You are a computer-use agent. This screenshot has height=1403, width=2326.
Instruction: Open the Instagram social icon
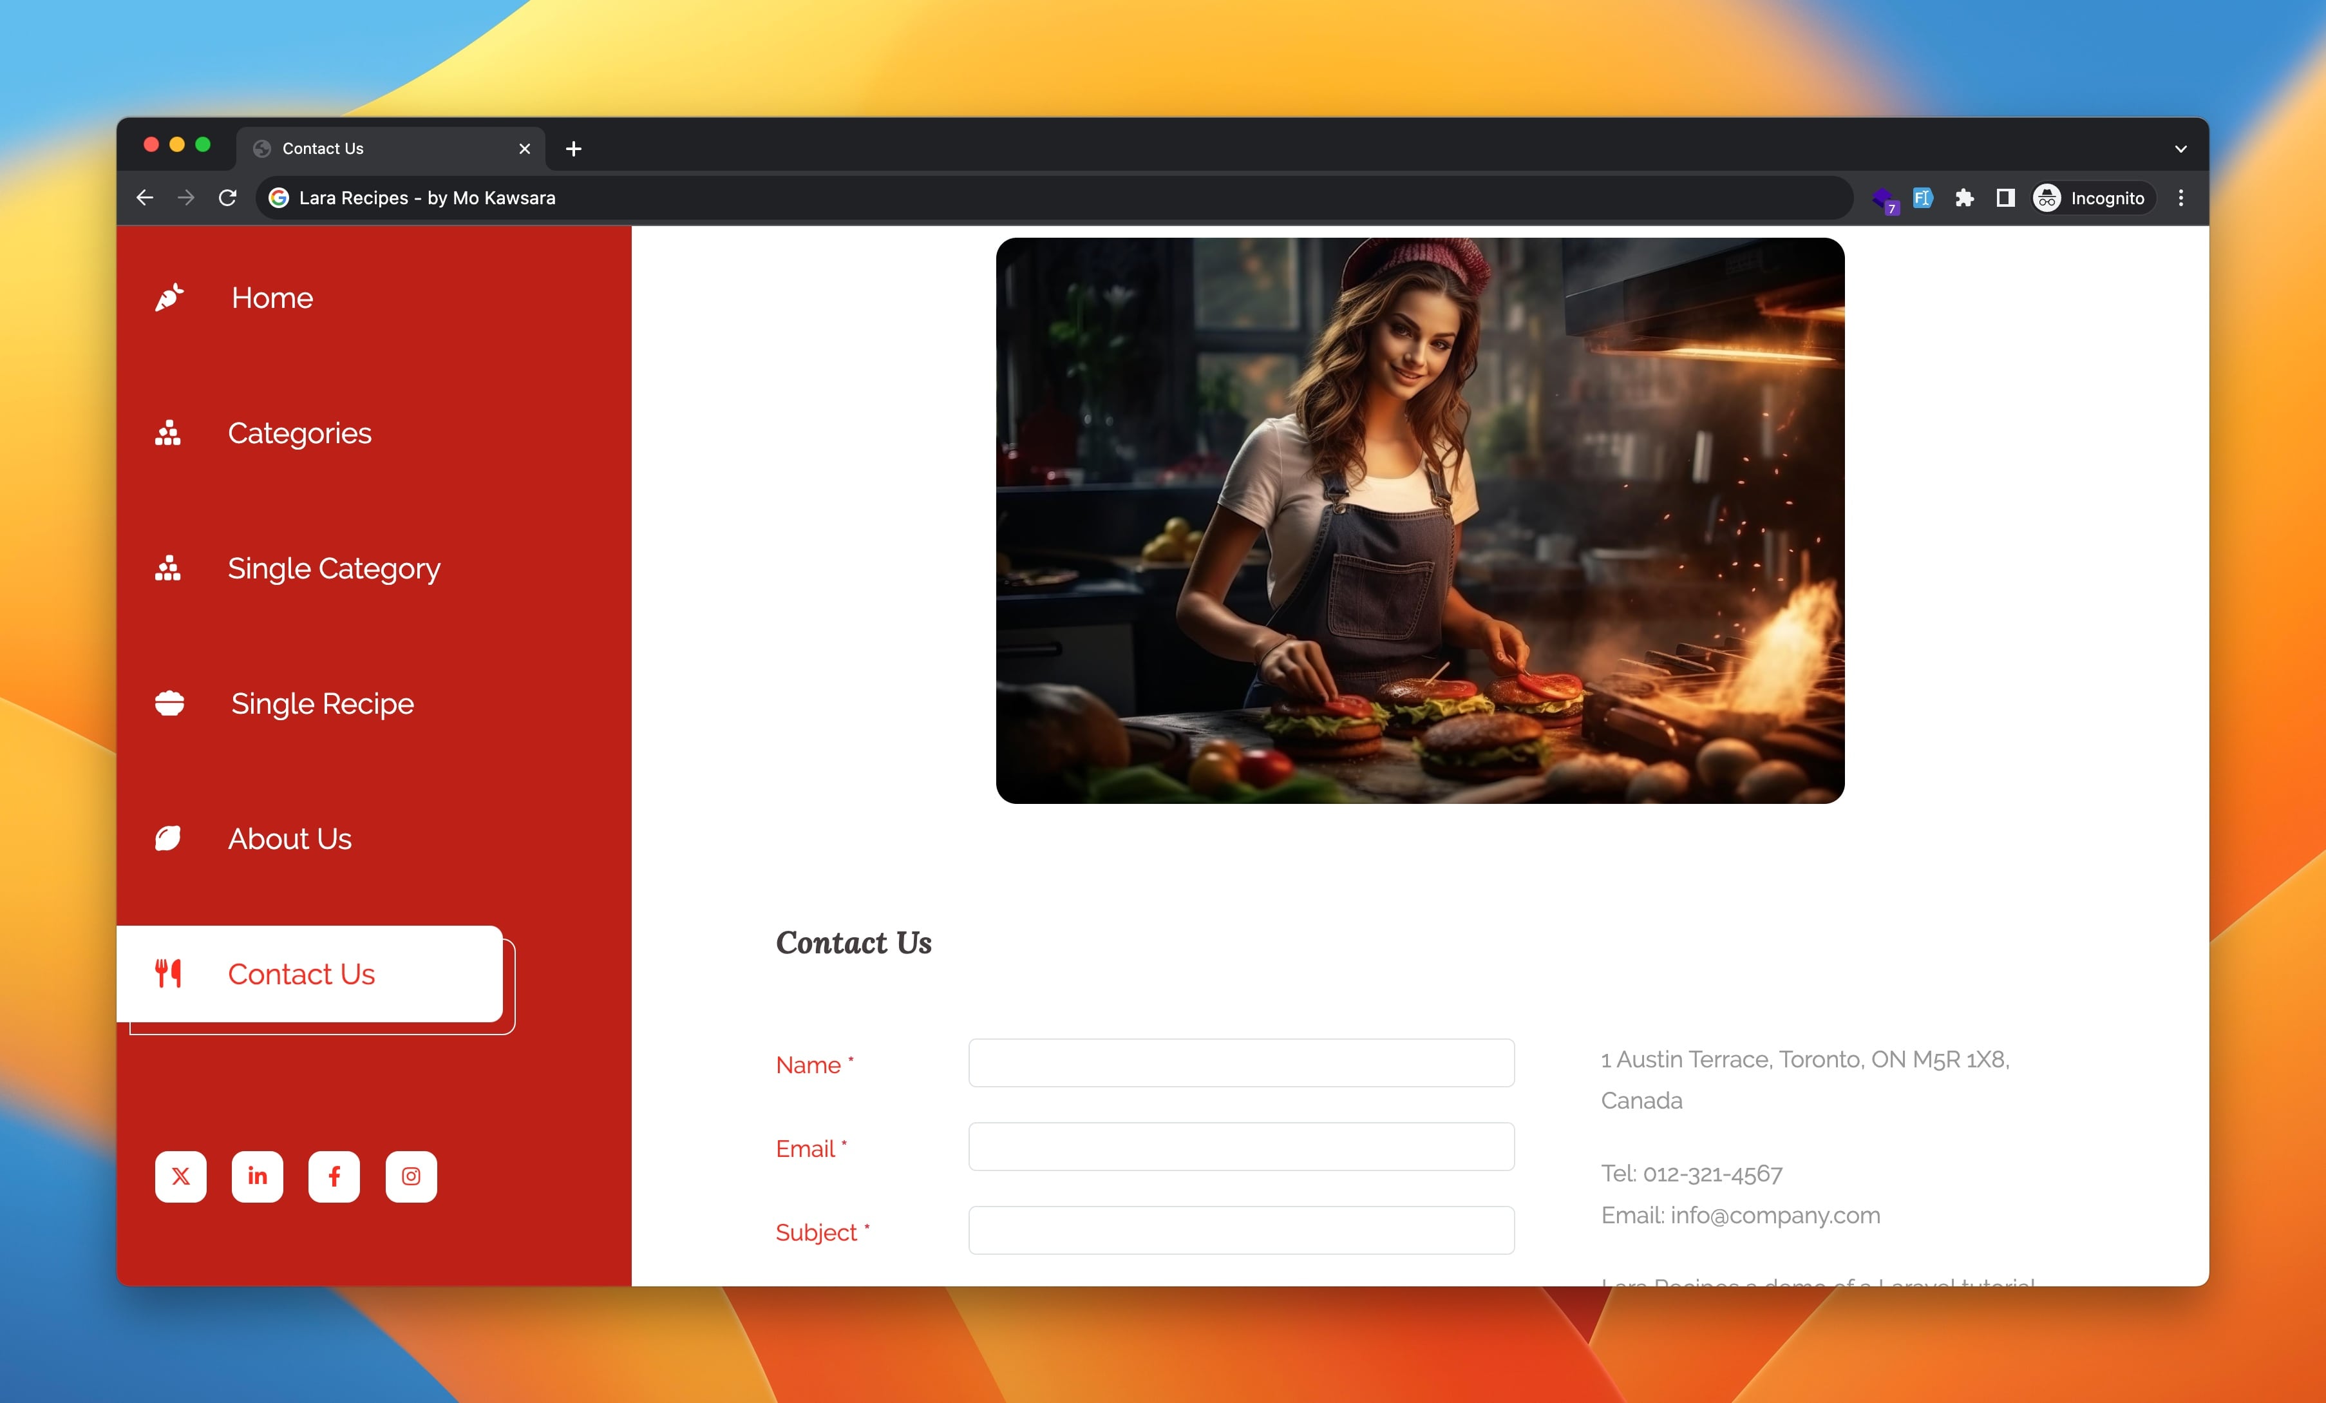pos(411,1176)
